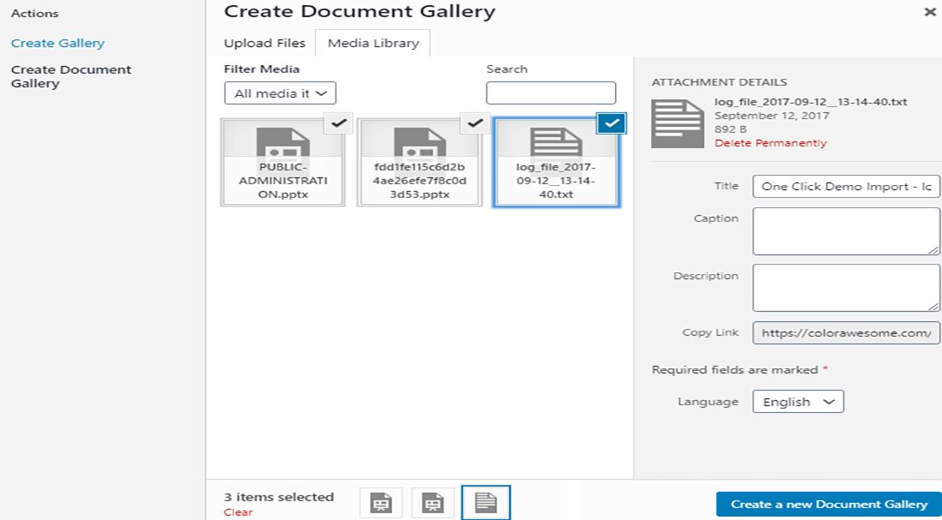942x520 pixels.
Task: Deselect the log_file txt blue checkmark
Action: coord(611,123)
